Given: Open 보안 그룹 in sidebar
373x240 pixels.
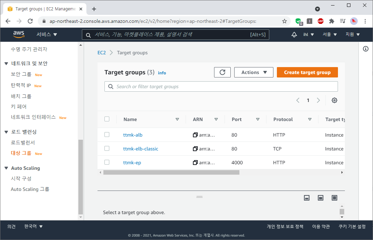Looking at the screenshot, I should click(x=21, y=74).
